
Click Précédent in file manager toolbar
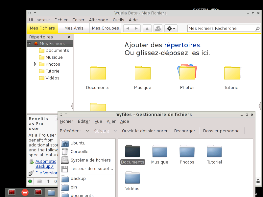pos(70,131)
